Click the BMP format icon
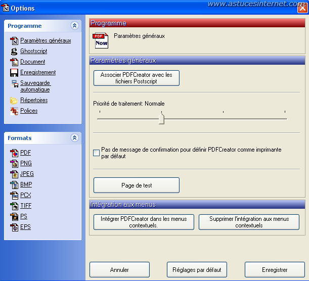This screenshot has width=309, height=281. point(14,185)
